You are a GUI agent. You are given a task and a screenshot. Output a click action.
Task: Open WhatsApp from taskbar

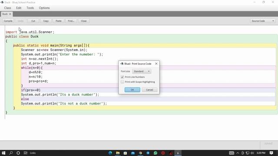point(156,153)
